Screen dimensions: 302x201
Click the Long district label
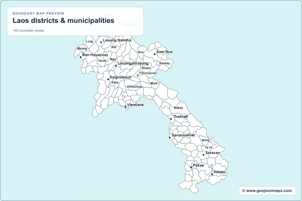point(89,41)
